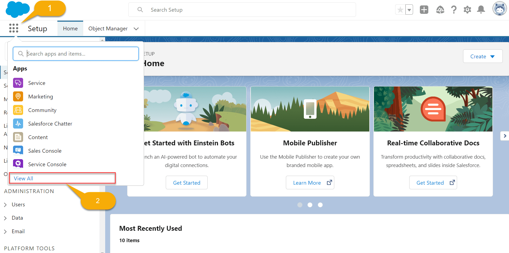Open the Community app

pos(42,110)
